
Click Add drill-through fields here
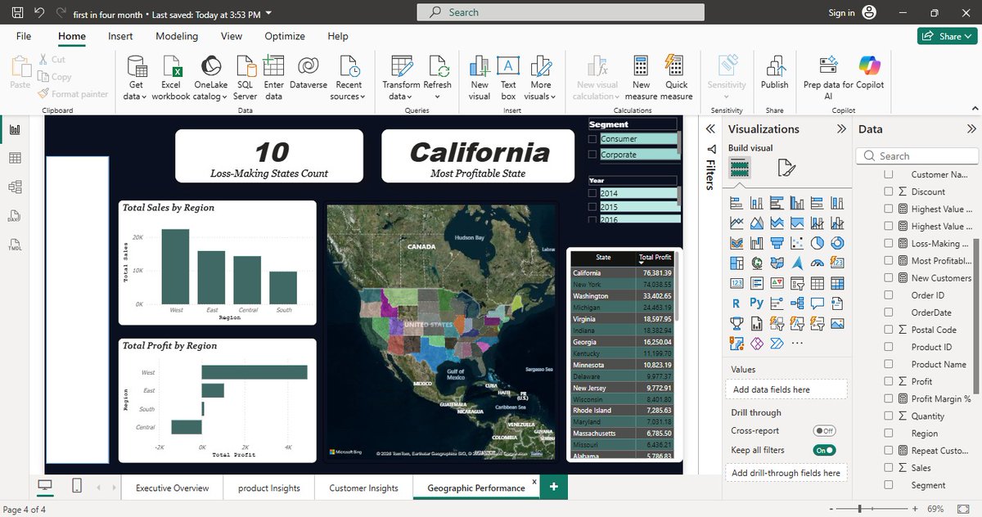click(x=786, y=473)
